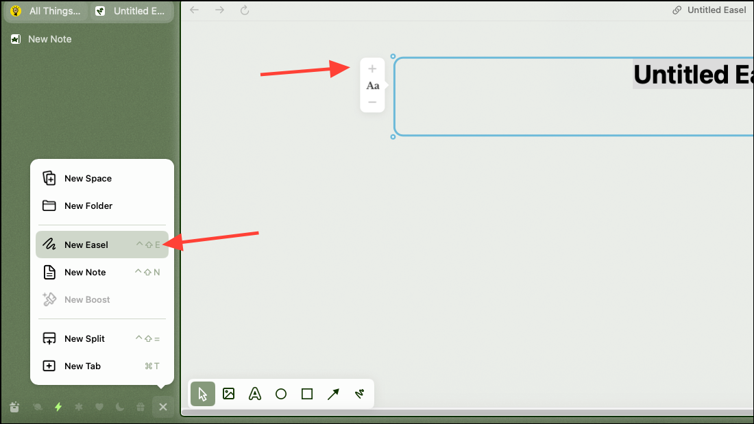This screenshot has height=424, width=754.
Task: Select the pointer tool in Easel toolbar
Action: [202, 394]
